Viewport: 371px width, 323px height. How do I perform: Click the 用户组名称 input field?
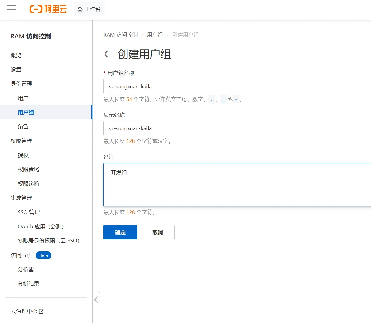237,87
